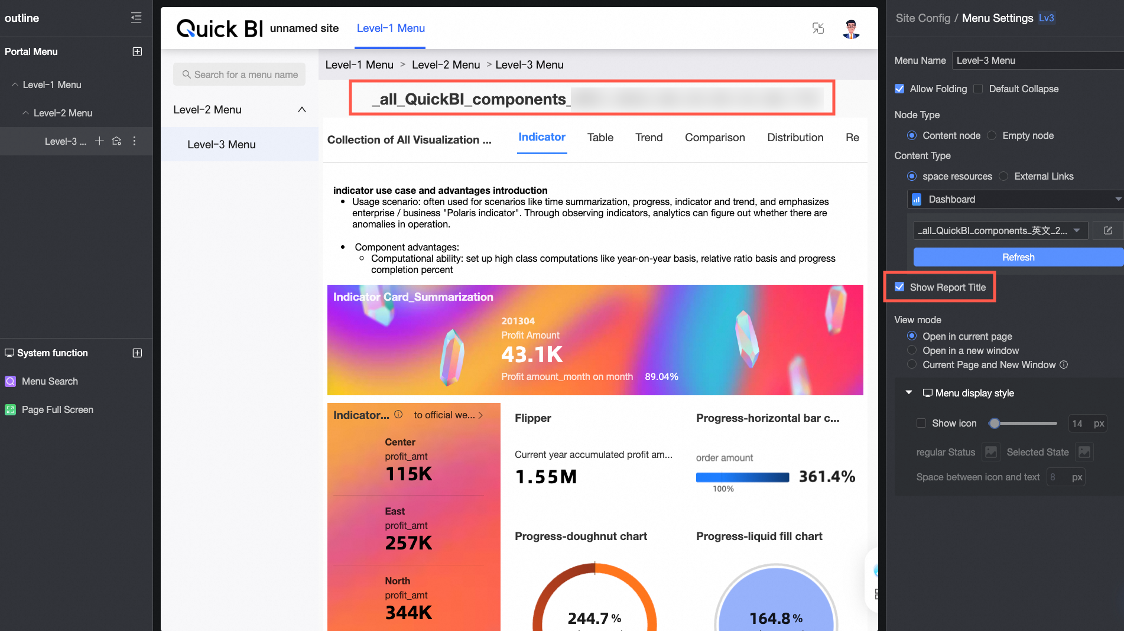Image resolution: width=1124 pixels, height=631 pixels.
Task: Collapse the outline panel icon
Action: click(x=137, y=18)
